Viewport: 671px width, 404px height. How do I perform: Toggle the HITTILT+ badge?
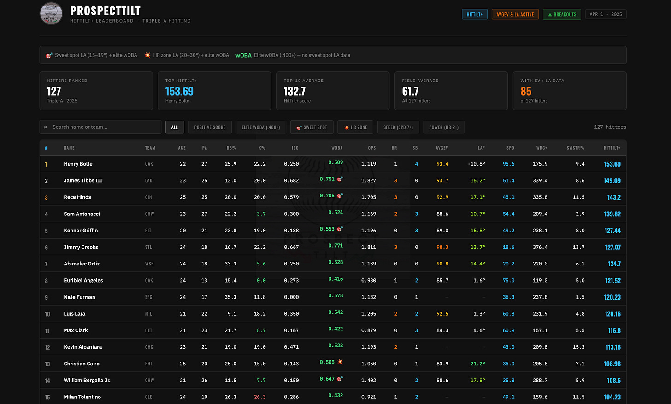474,14
